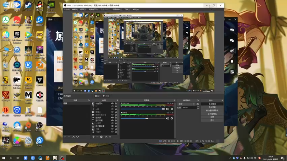287x161 pixels.
Task: Click the 停止推流 button
Action: coord(212,104)
